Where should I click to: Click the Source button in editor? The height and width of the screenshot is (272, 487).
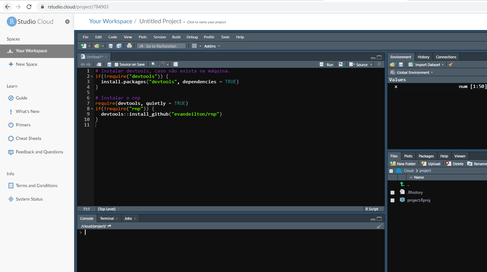[359, 64]
